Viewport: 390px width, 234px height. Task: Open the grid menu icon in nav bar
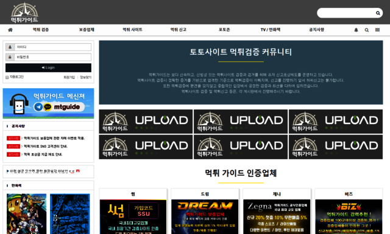(x=377, y=30)
